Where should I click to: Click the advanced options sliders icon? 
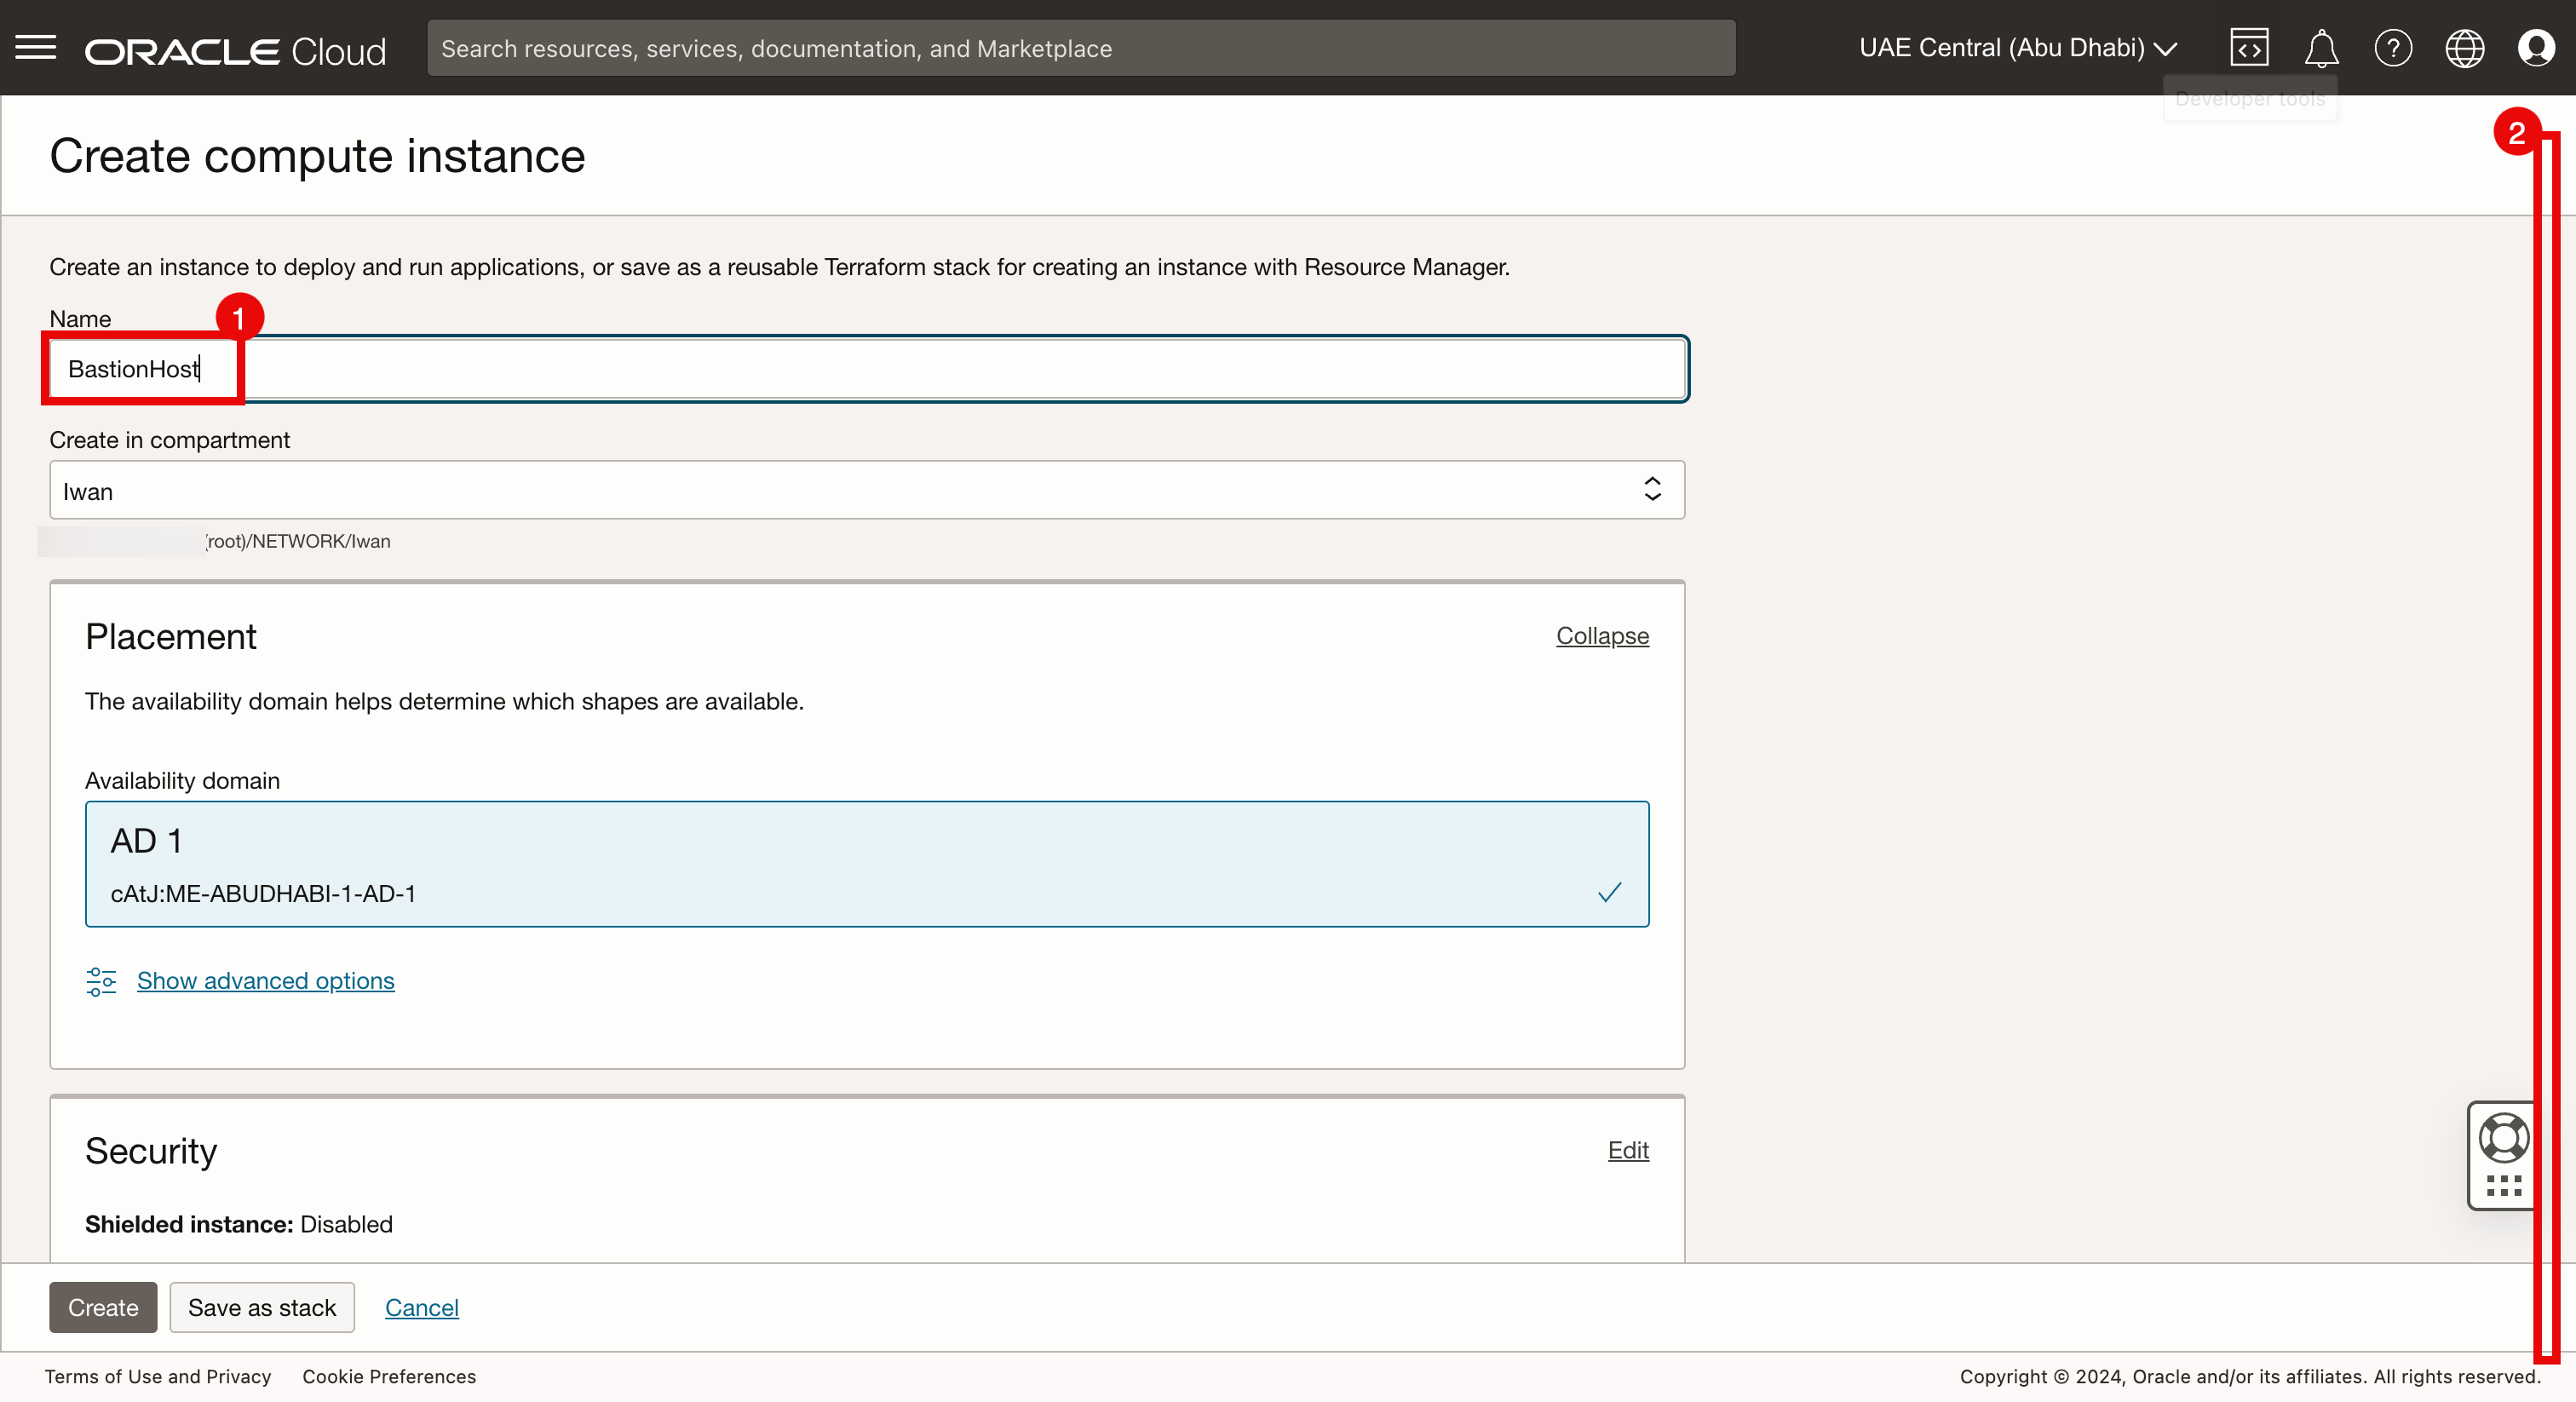pyautogui.click(x=101, y=981)
